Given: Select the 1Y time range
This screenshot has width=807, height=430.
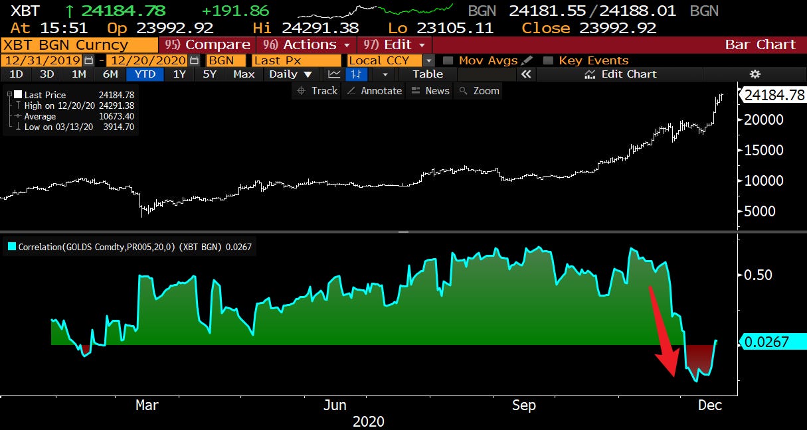Looking at the screenshot, I should [179, 74].
